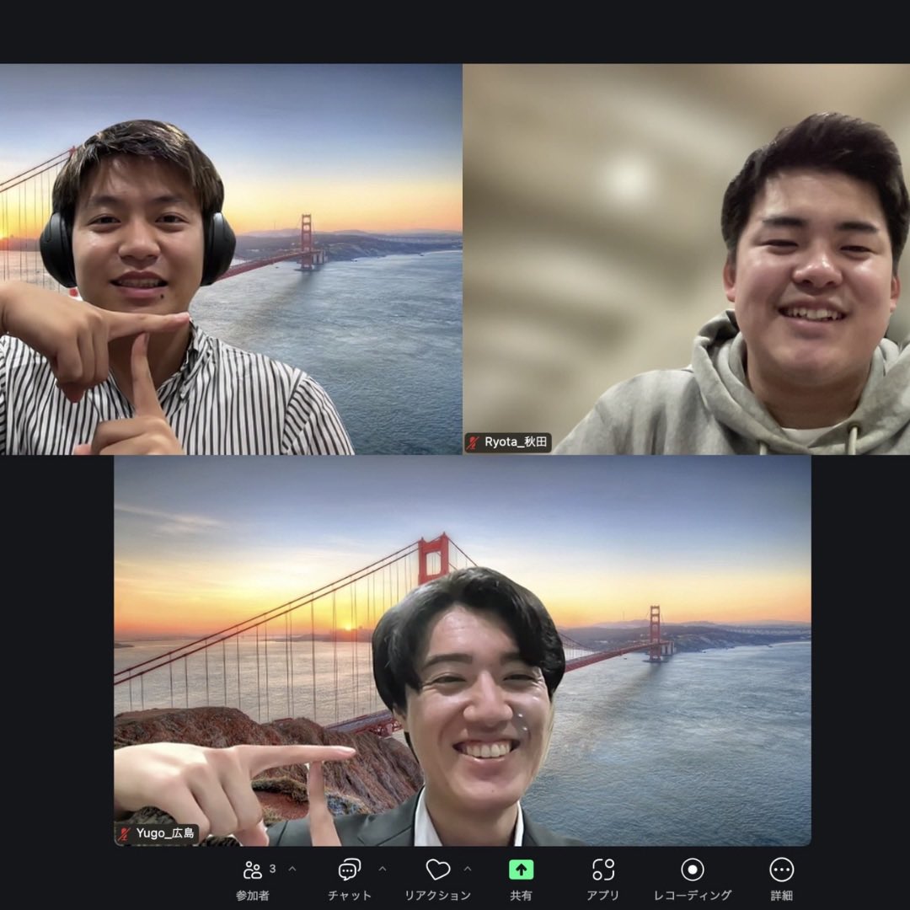Screen dimensions: 910x910
Task: Expand the chat options chevron
Action: [383, 869]
